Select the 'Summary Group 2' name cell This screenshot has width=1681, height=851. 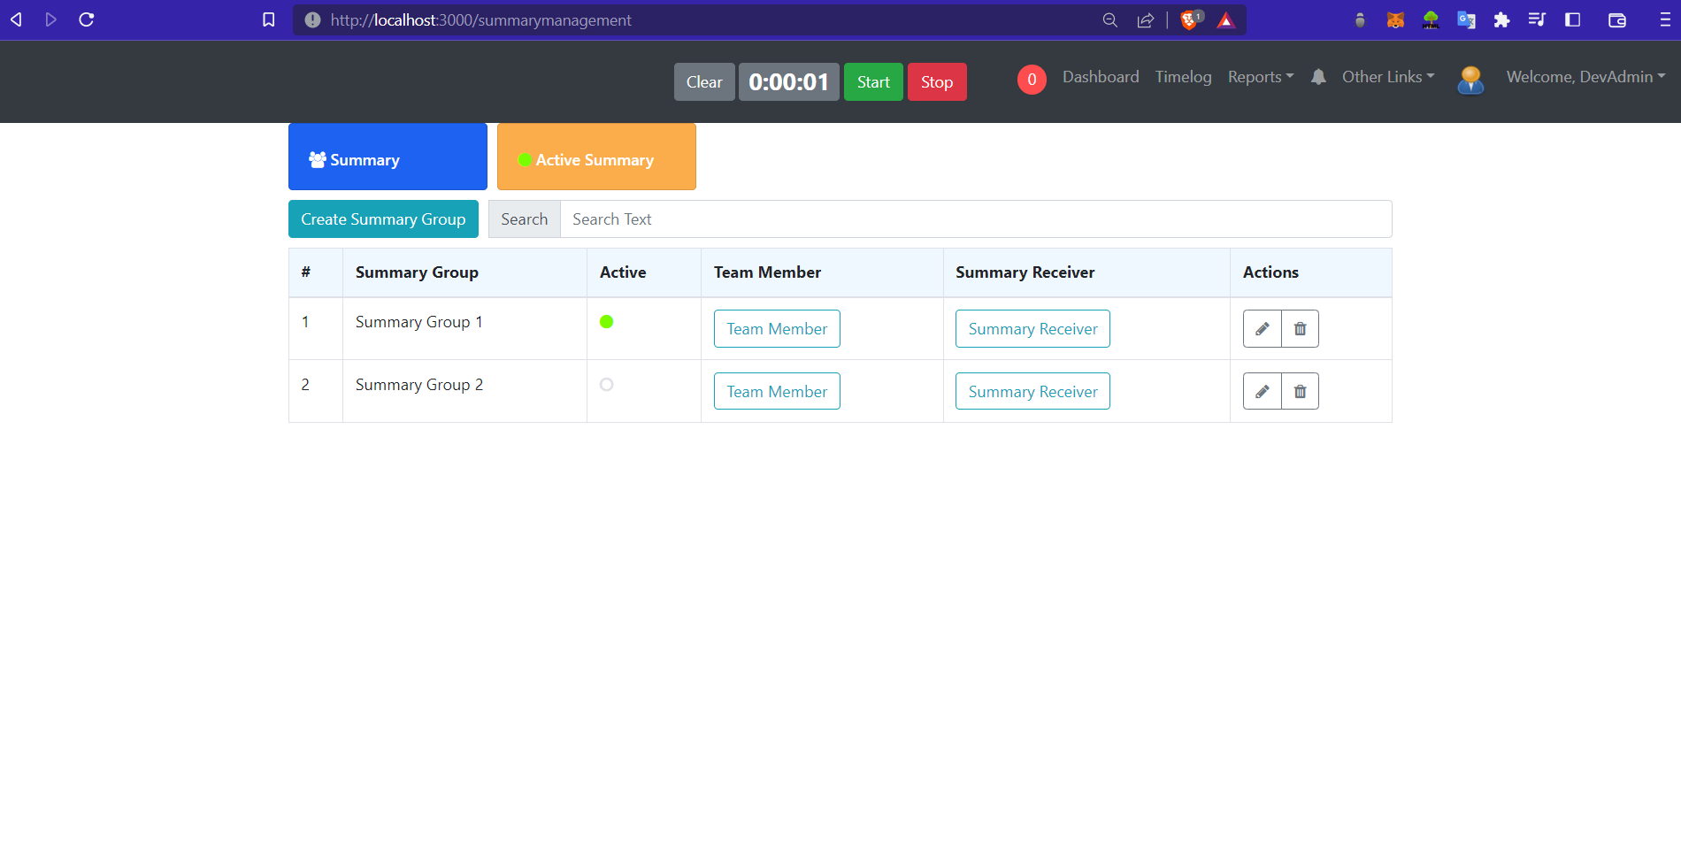[x=464, y=391]
